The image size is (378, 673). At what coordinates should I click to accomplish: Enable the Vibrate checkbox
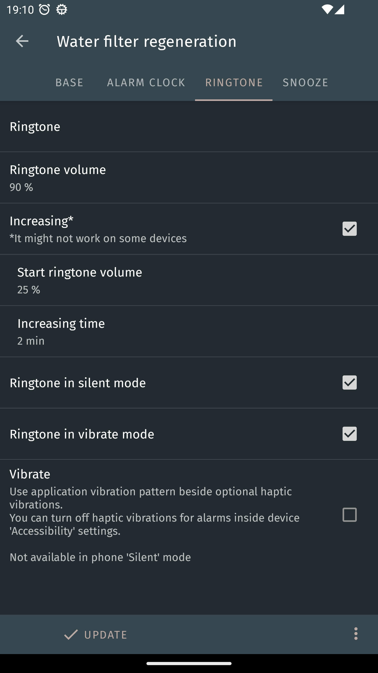tap(349, 515)
